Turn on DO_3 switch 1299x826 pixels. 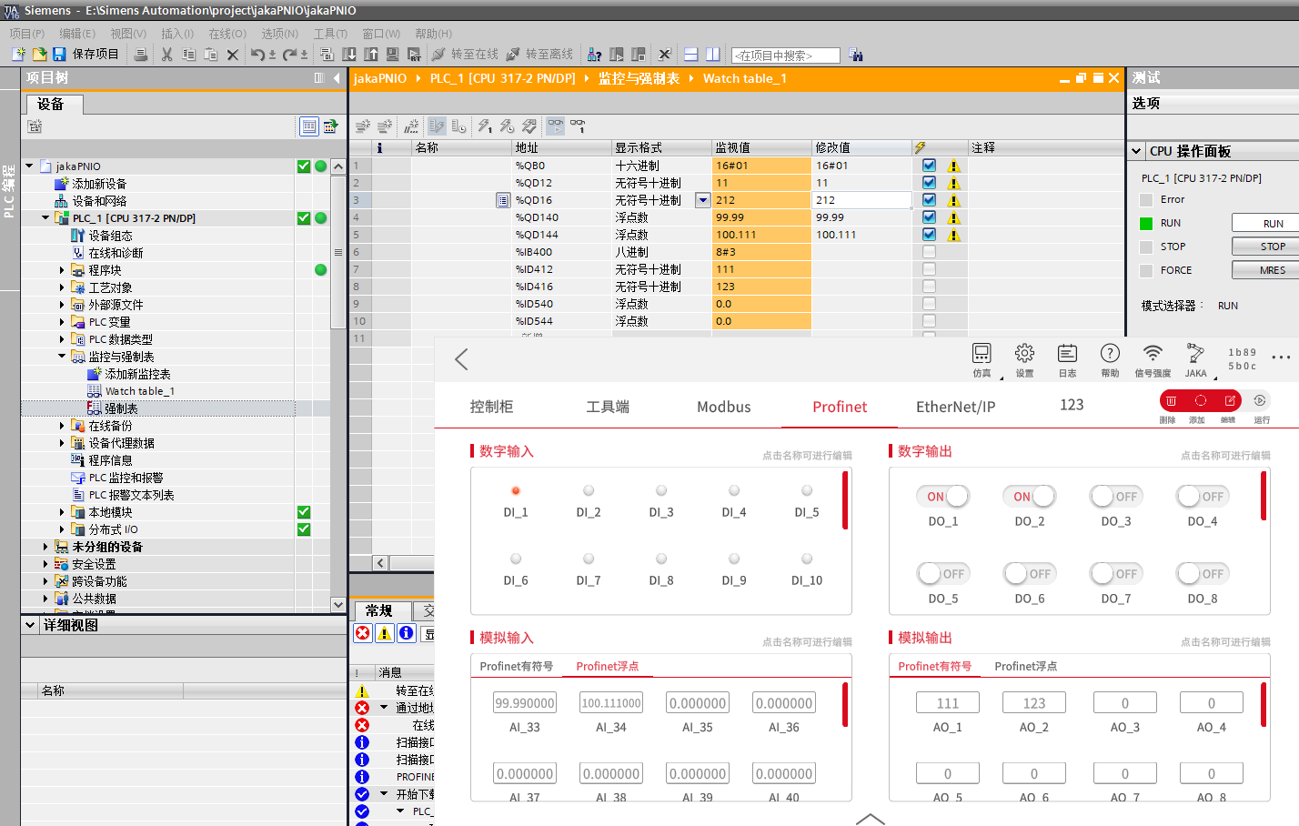tap(1116, 497)
